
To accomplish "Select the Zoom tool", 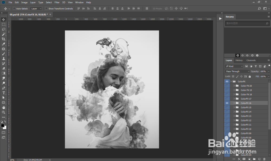I will coord(4,112).
